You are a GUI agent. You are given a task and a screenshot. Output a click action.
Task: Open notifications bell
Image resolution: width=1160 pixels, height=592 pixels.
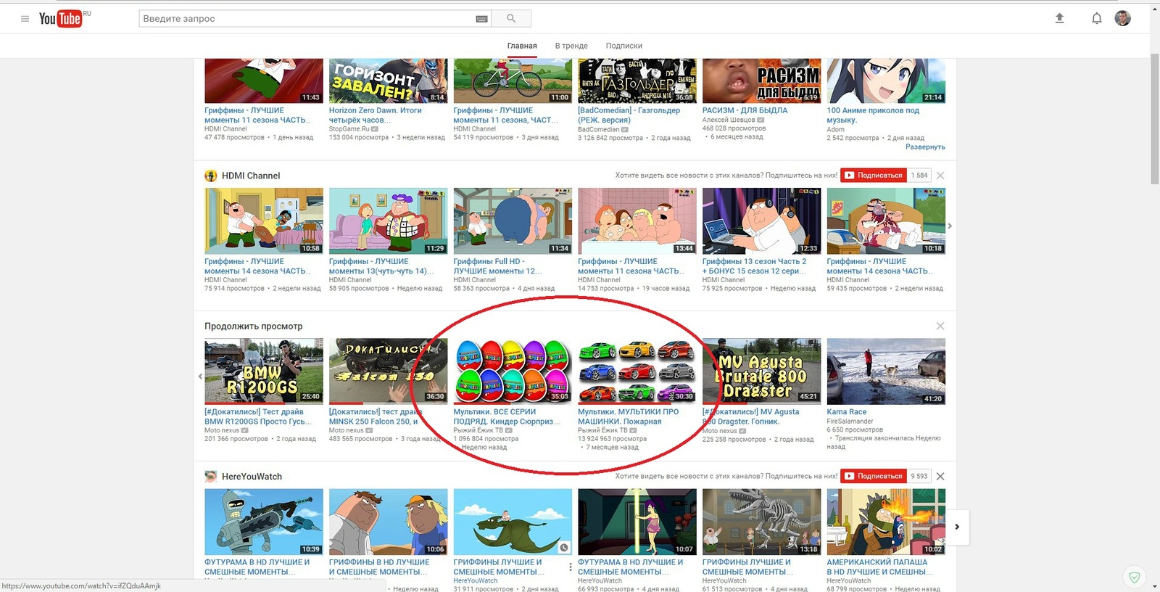click(x=1097, y=18)
